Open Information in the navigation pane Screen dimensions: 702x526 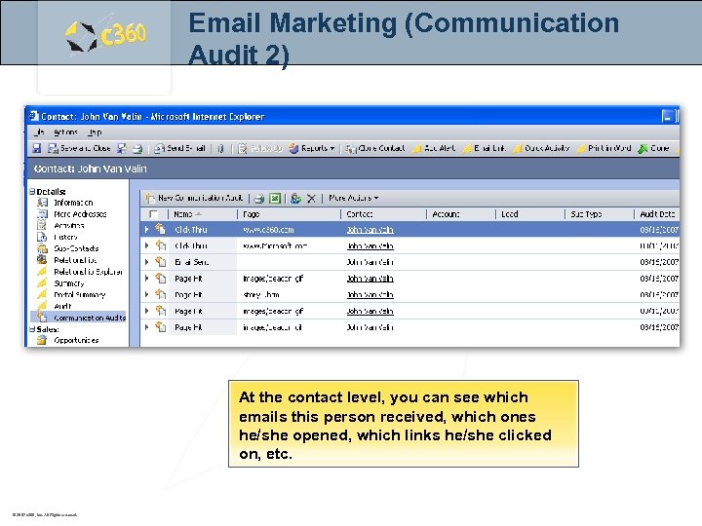(73, 203)
